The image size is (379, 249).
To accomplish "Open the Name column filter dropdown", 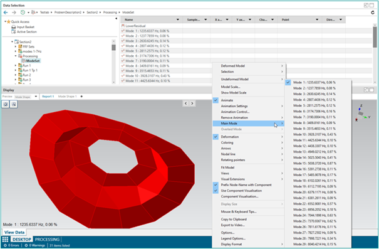I will click(178, 19).
